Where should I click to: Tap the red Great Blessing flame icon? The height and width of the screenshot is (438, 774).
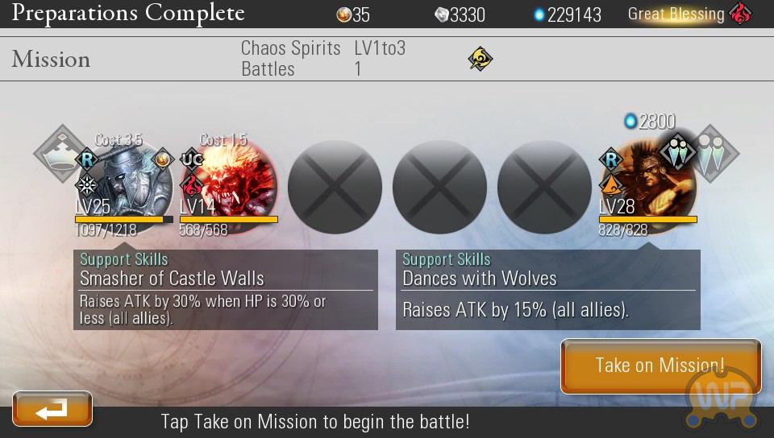click(740, 14)
